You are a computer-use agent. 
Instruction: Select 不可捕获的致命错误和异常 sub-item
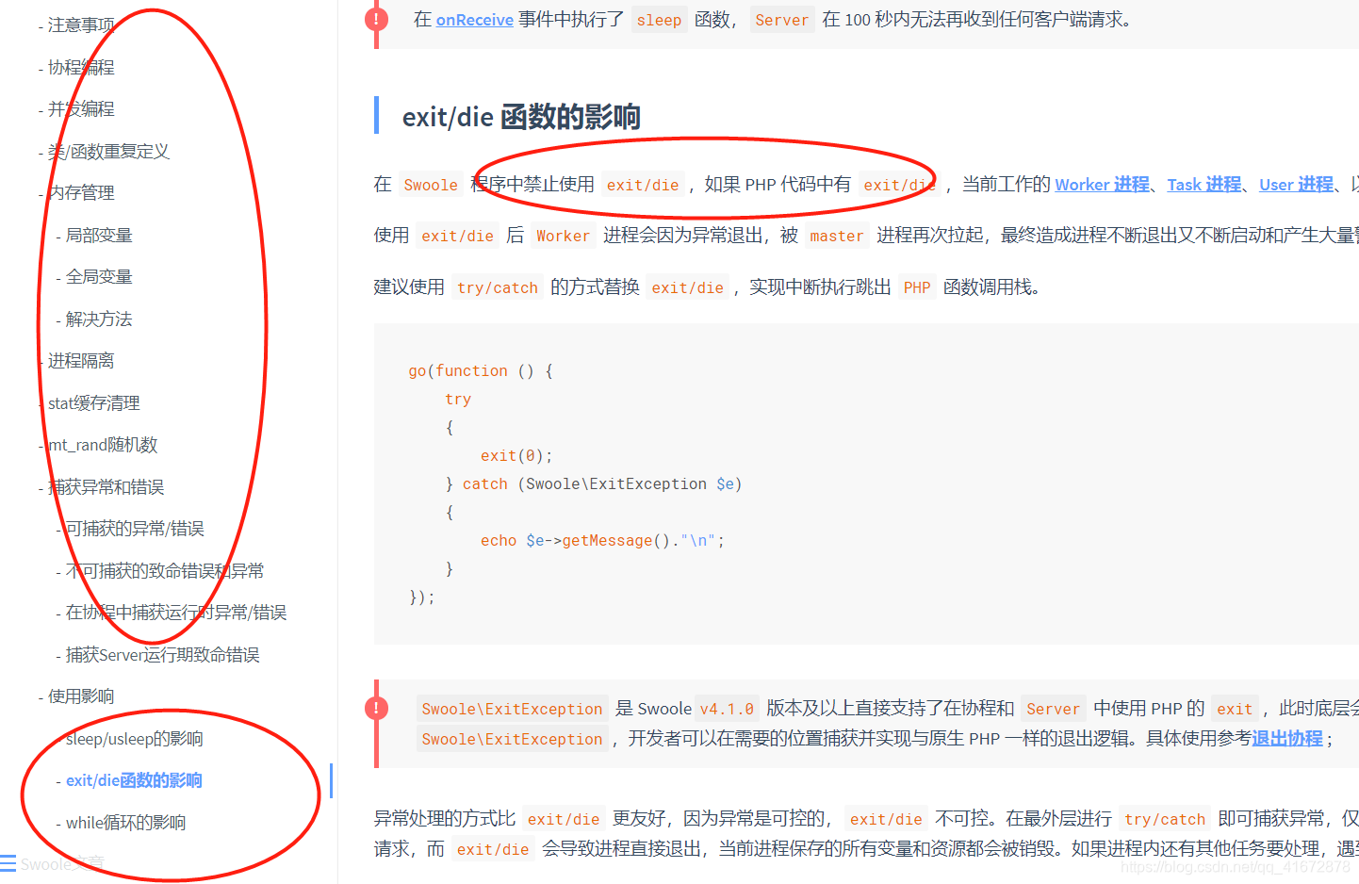[x=165, y=571]
